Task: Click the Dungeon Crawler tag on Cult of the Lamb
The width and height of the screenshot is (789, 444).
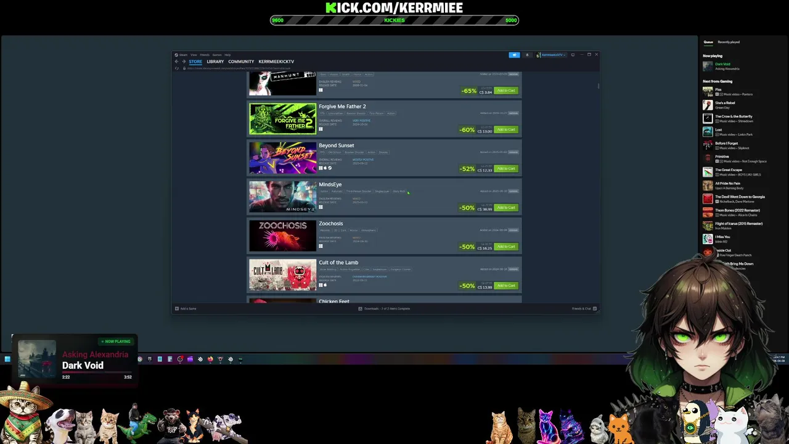Action: (x=401, y=269)
